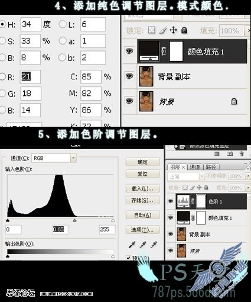Hide 颜色填充 1 layer via eye, step 4 panel
This screenshot has height=302, width=251.
click(x=129, y=51)
